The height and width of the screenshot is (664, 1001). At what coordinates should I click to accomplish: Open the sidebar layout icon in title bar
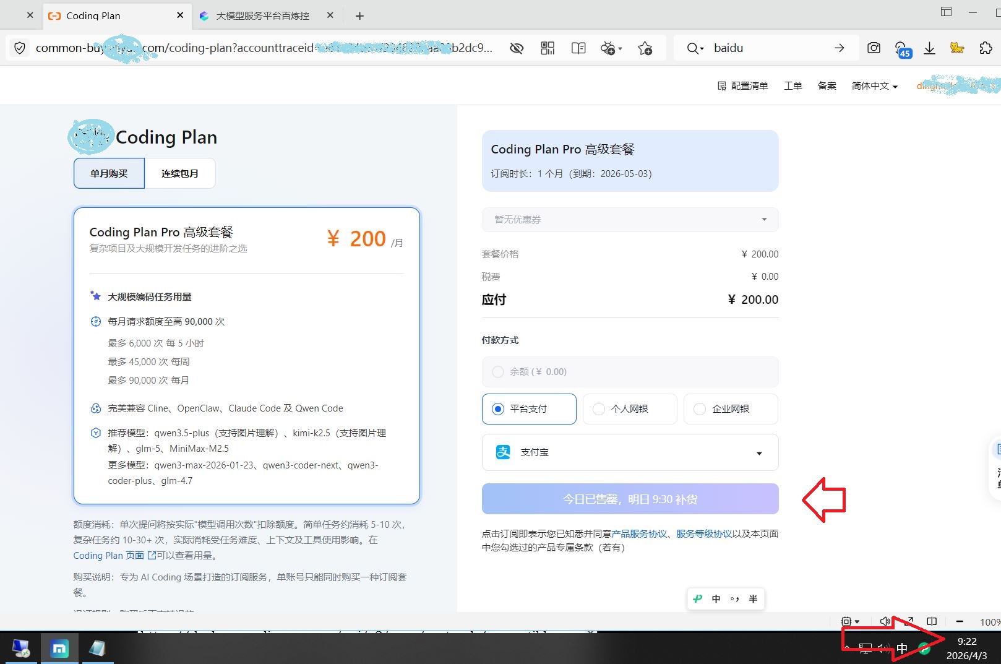point(947,12)
